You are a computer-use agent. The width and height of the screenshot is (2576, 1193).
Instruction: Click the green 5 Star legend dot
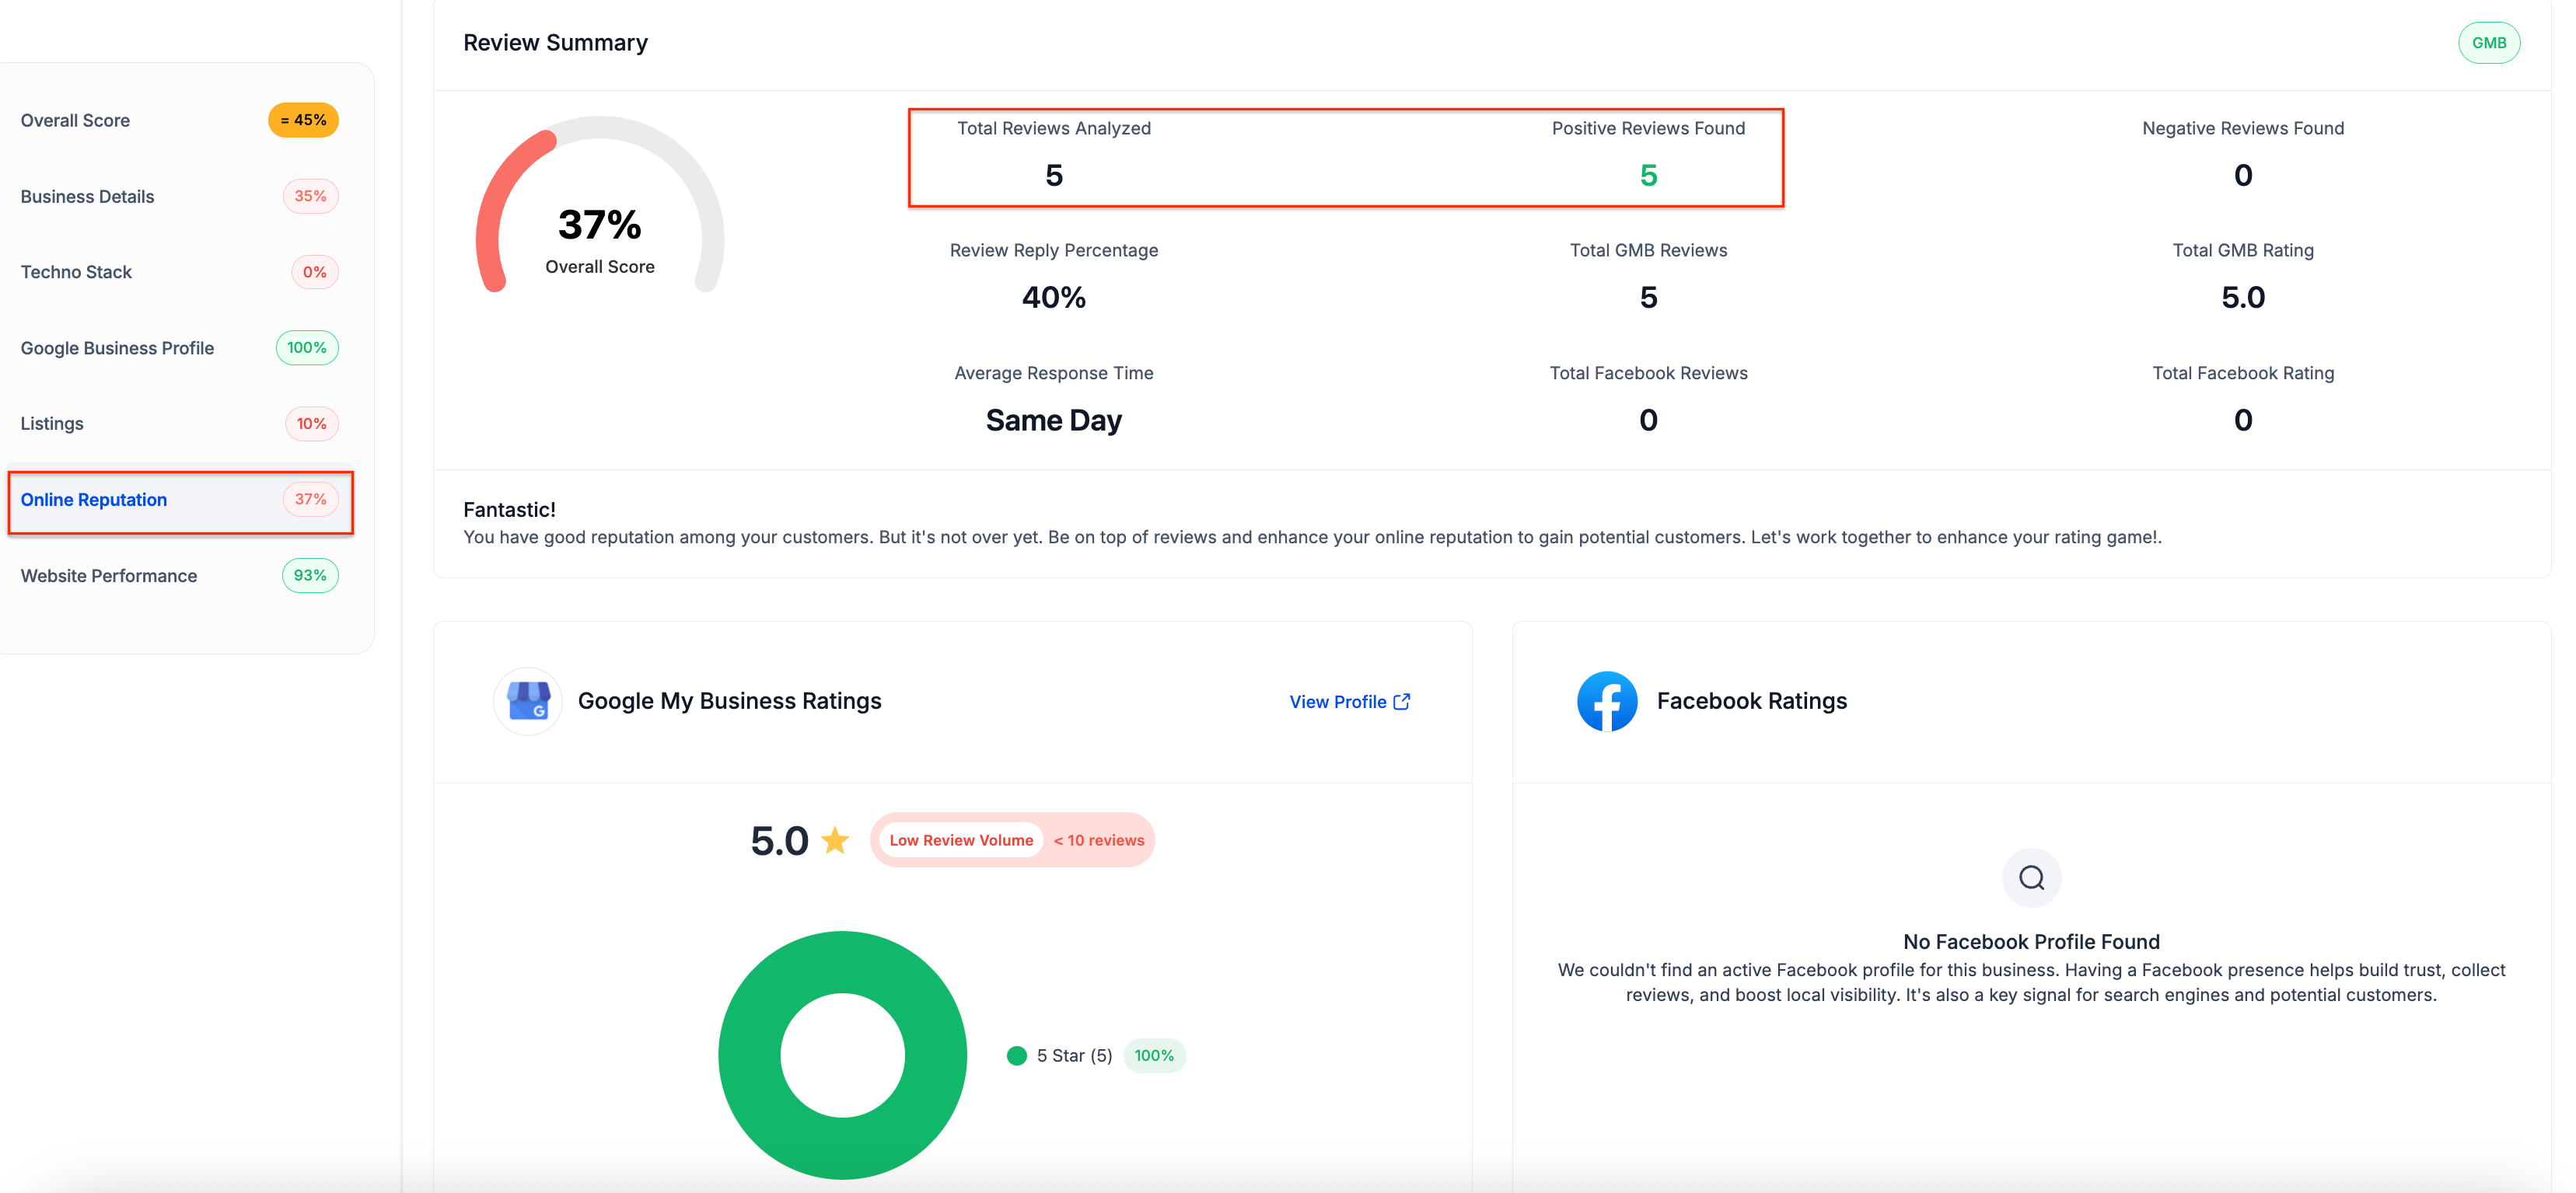pos(1016,1055)
